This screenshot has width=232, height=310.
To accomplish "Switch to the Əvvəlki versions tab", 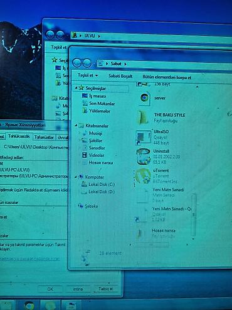I will tap(63, 138).
